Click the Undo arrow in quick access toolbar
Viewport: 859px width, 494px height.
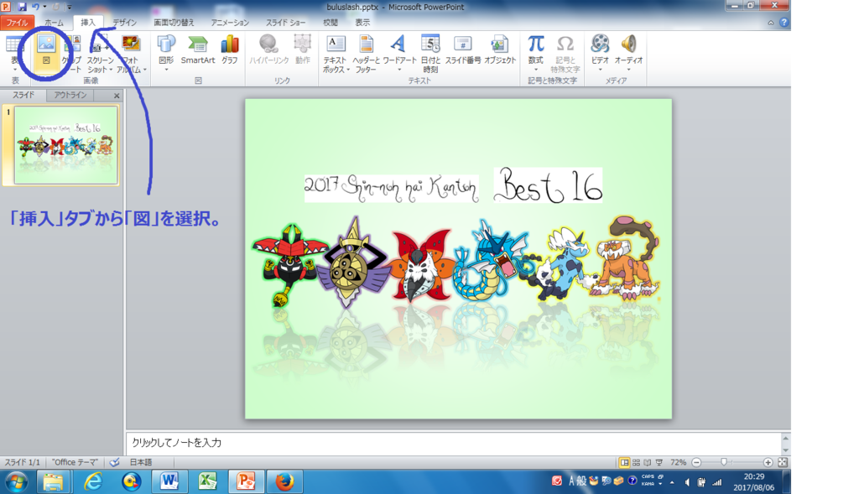tap(35, 7)
